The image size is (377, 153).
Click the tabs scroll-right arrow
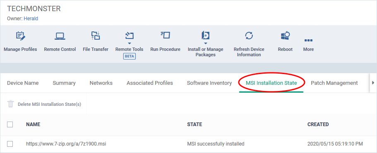373,83
